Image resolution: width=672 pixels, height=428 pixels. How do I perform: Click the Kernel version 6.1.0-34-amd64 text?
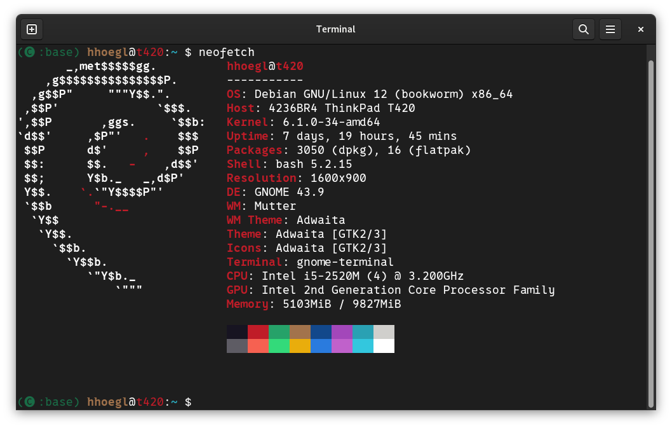(x=328, y=122)
